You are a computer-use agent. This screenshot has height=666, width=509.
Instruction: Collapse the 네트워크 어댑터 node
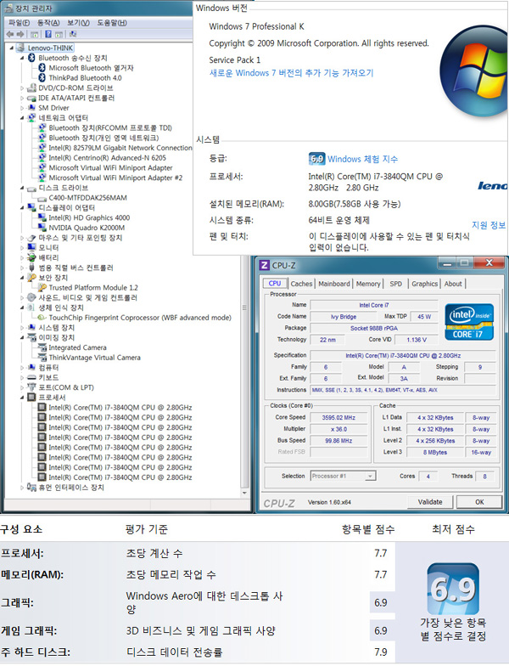tap(22, 117)
